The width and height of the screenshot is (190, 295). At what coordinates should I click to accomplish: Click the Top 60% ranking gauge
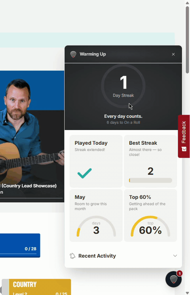click(x=150, y=226)
